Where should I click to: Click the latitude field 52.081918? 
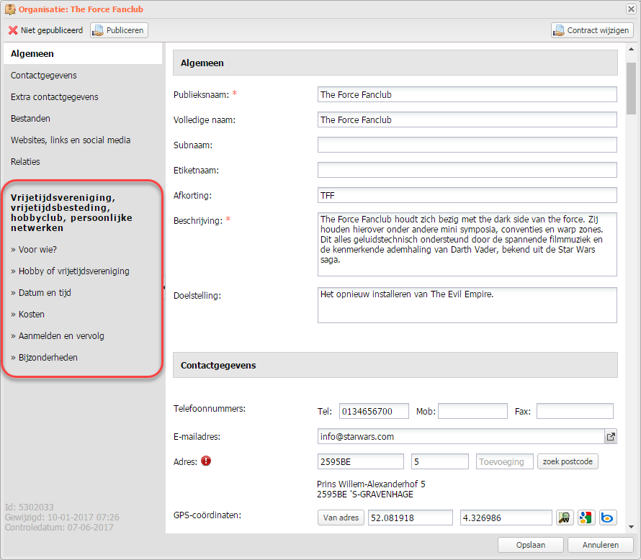click(411, 518)
